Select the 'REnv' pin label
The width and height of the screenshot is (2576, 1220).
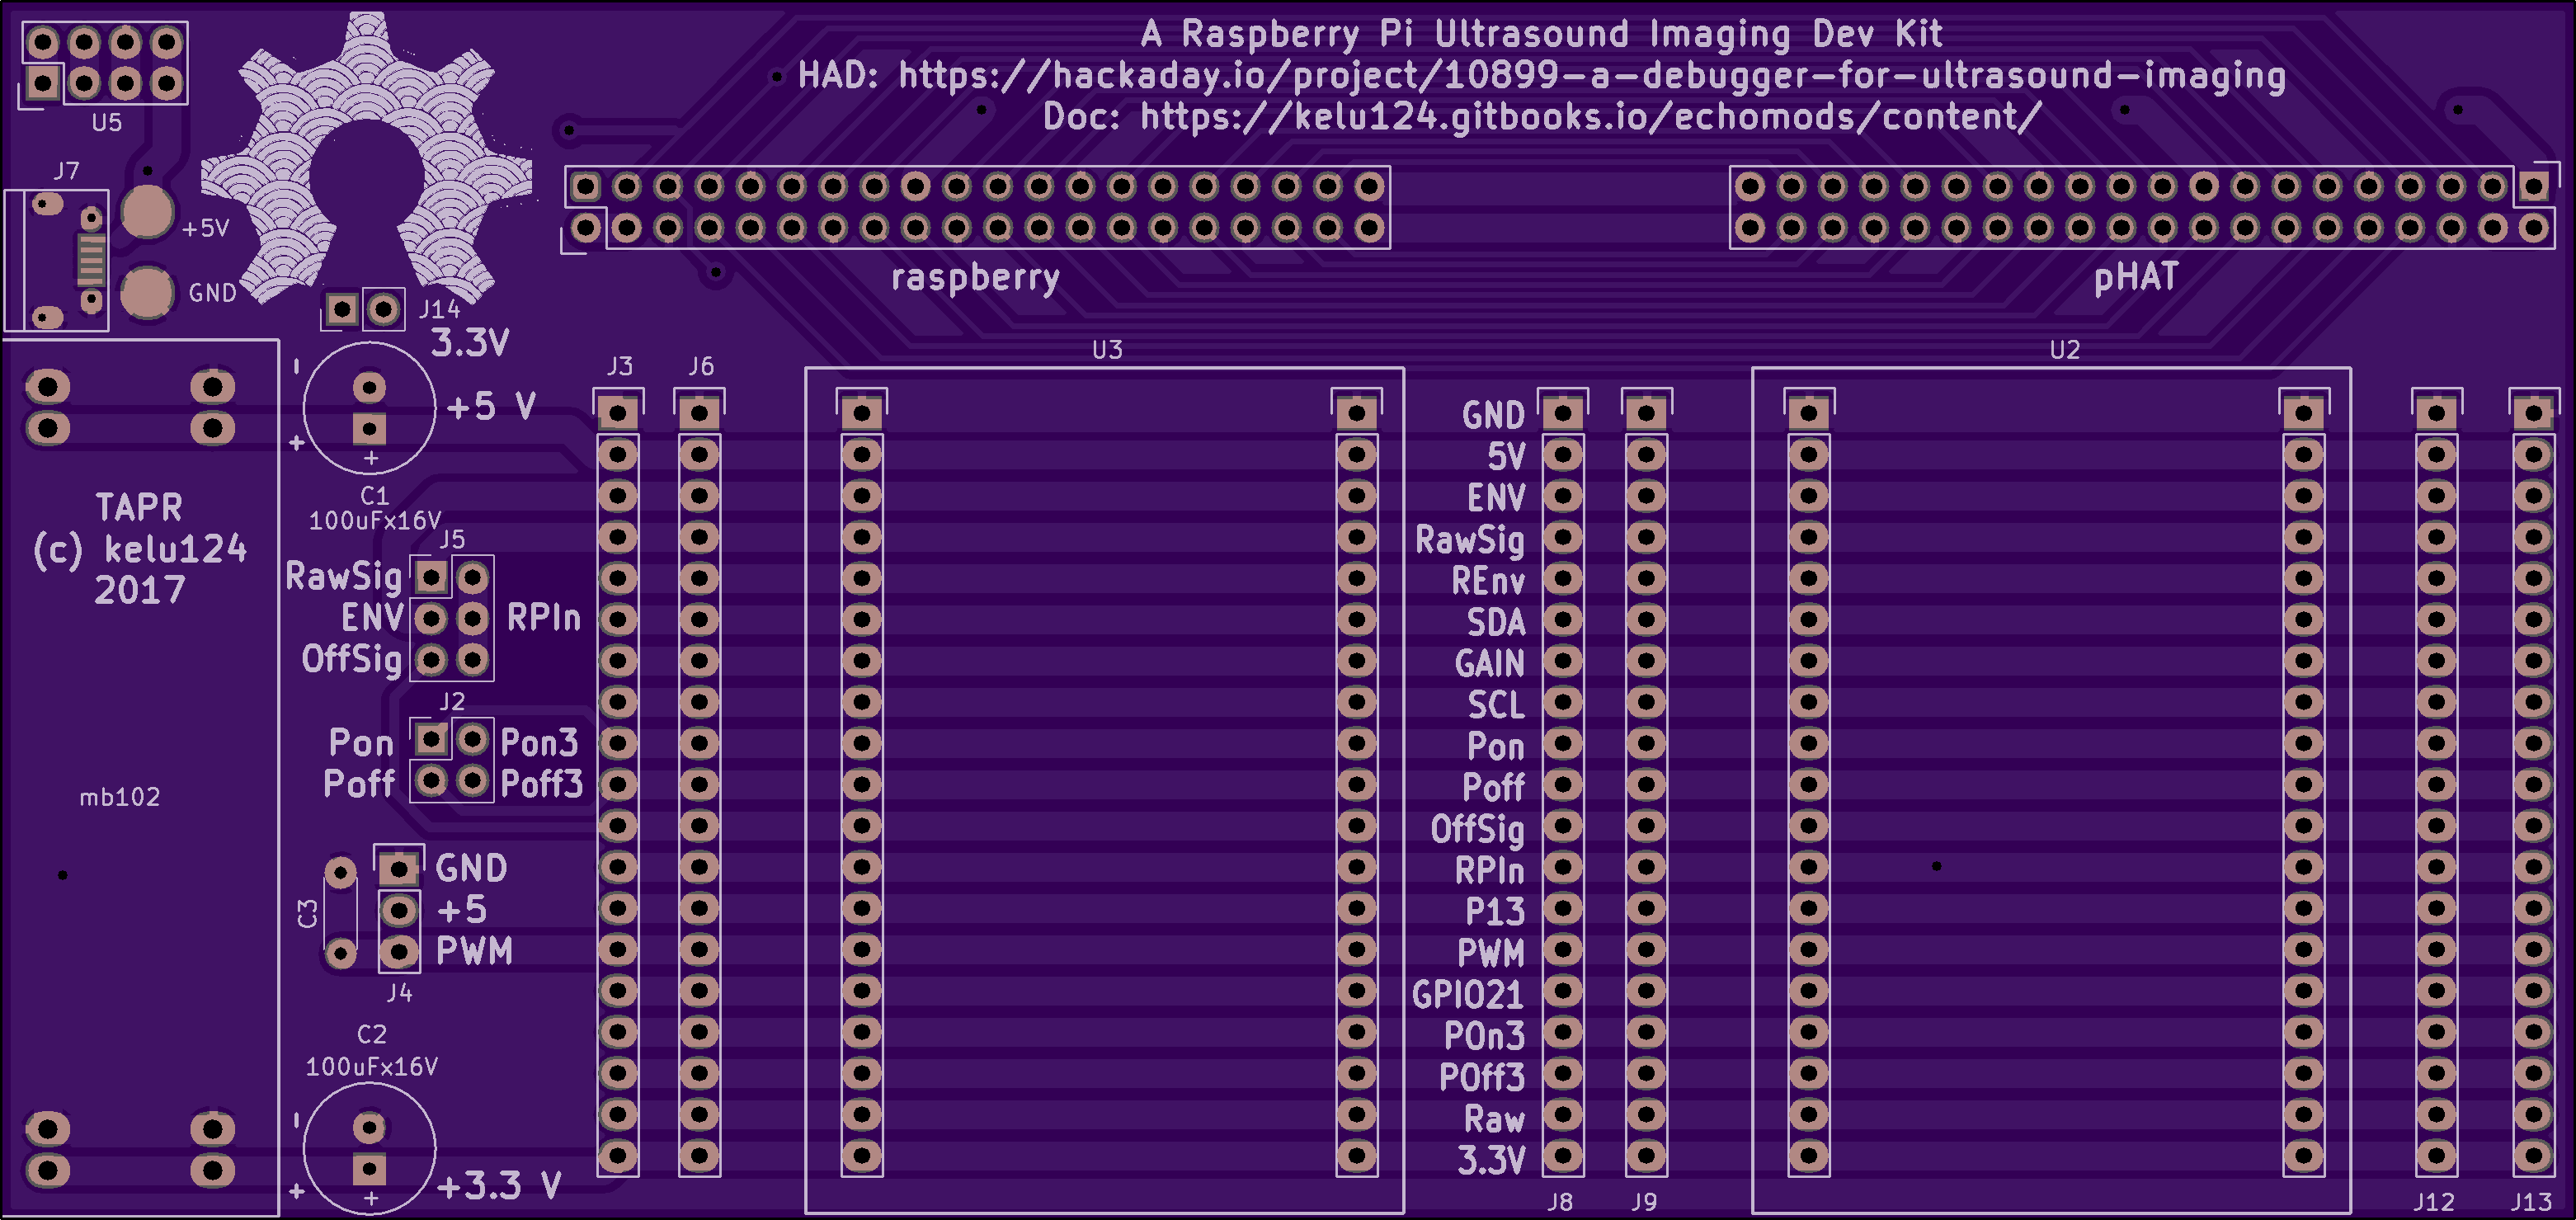coord(1488,581)
